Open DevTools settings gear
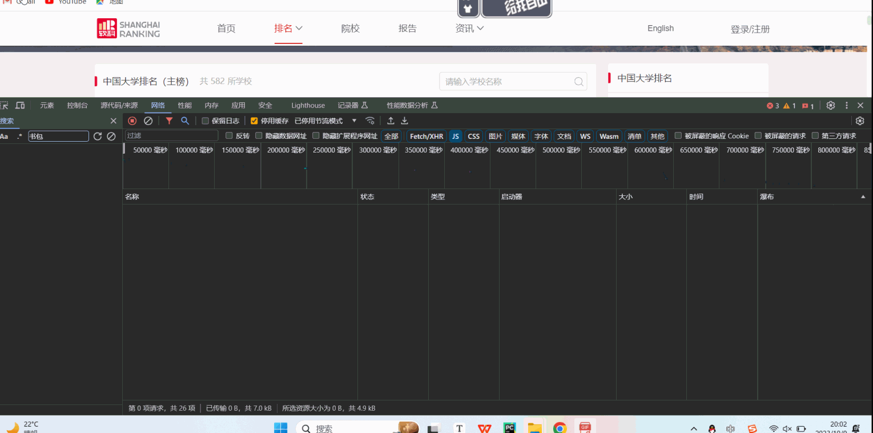873x433 pixels. pos(831,106)
